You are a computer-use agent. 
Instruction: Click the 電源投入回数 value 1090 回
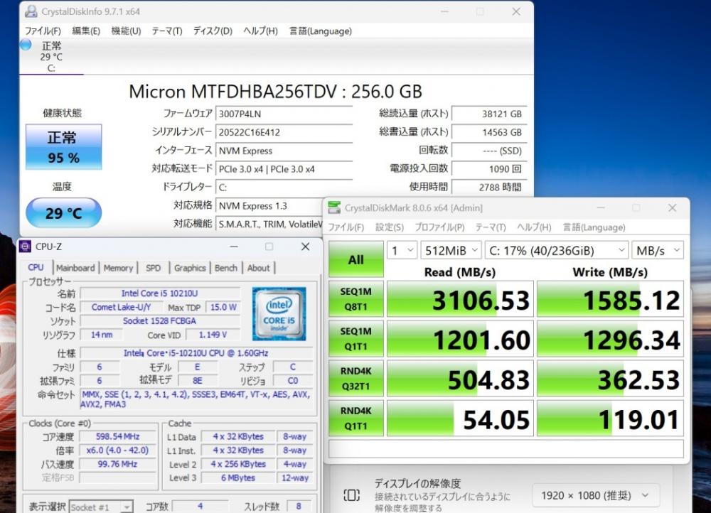coord(489,169)
